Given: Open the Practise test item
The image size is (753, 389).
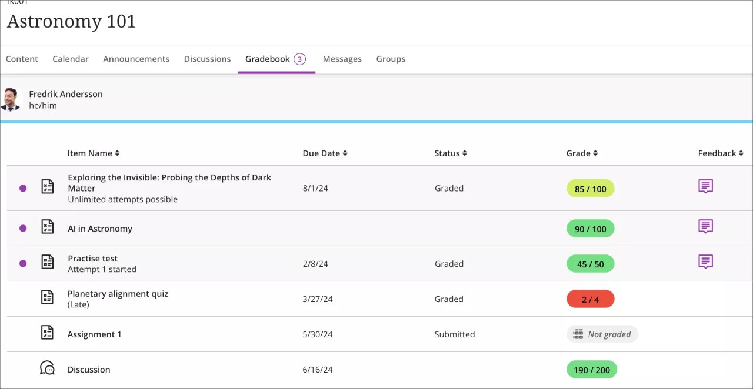Looking at the screenshot, I should [x=92, y=258].
